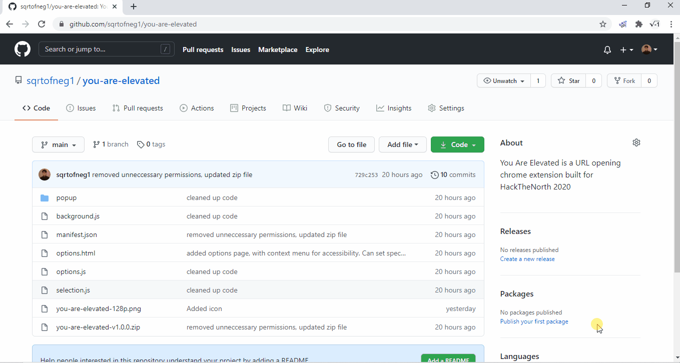
Task: Open background.js file
Action: [x=78, y=216]
